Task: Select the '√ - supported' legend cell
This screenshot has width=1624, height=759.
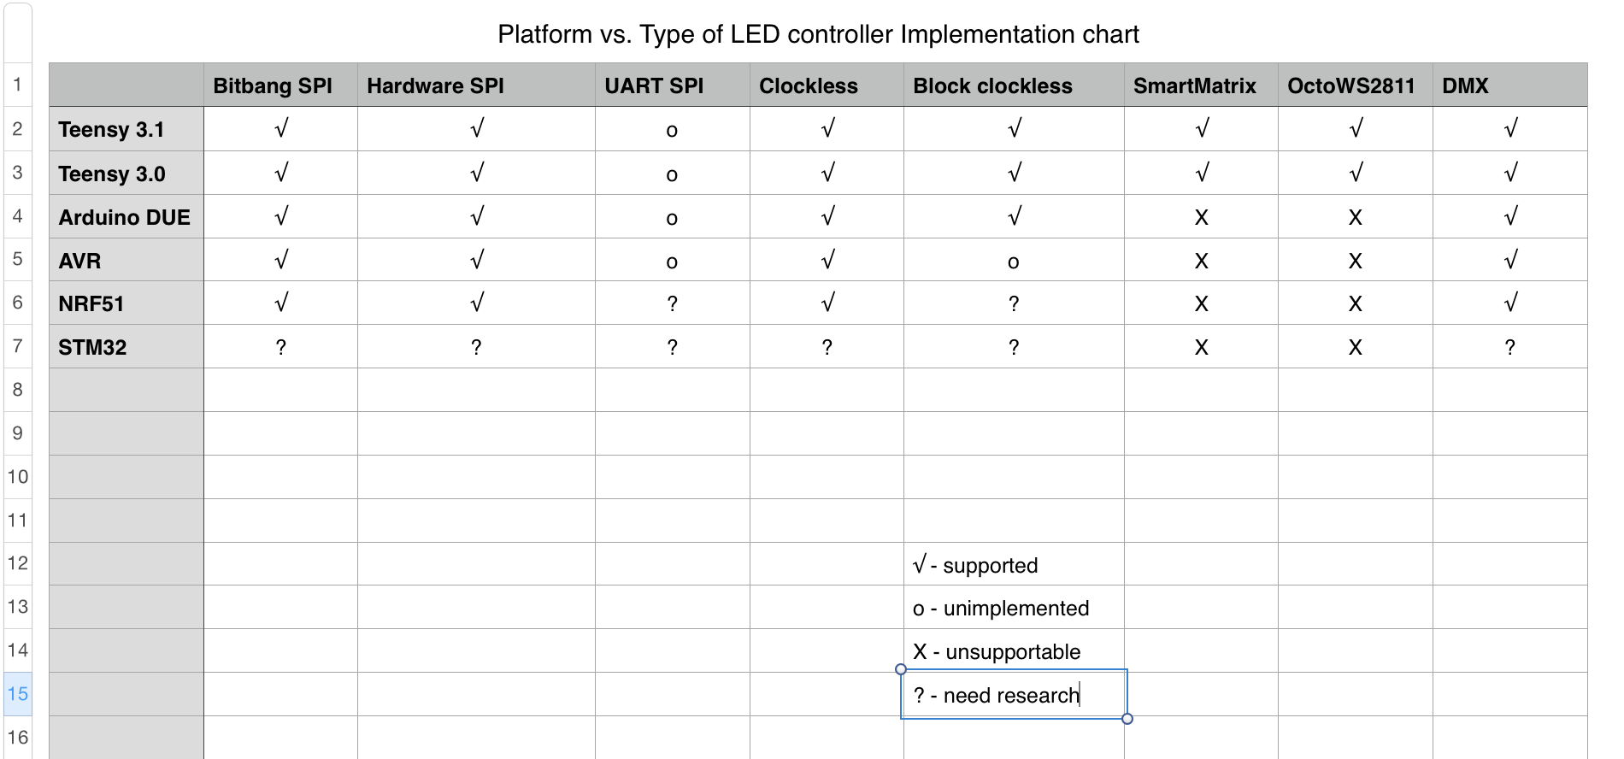Action: pos(1014,565)
